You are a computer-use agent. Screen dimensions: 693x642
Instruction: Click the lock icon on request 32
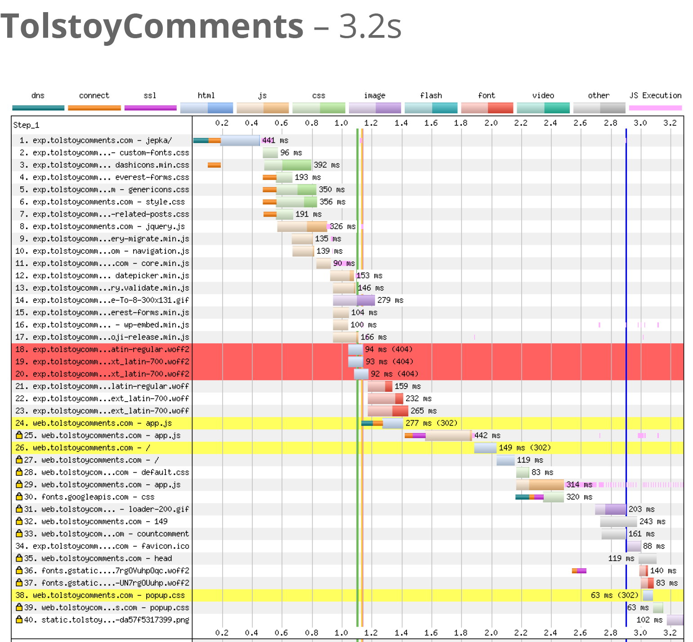point(19,521)
